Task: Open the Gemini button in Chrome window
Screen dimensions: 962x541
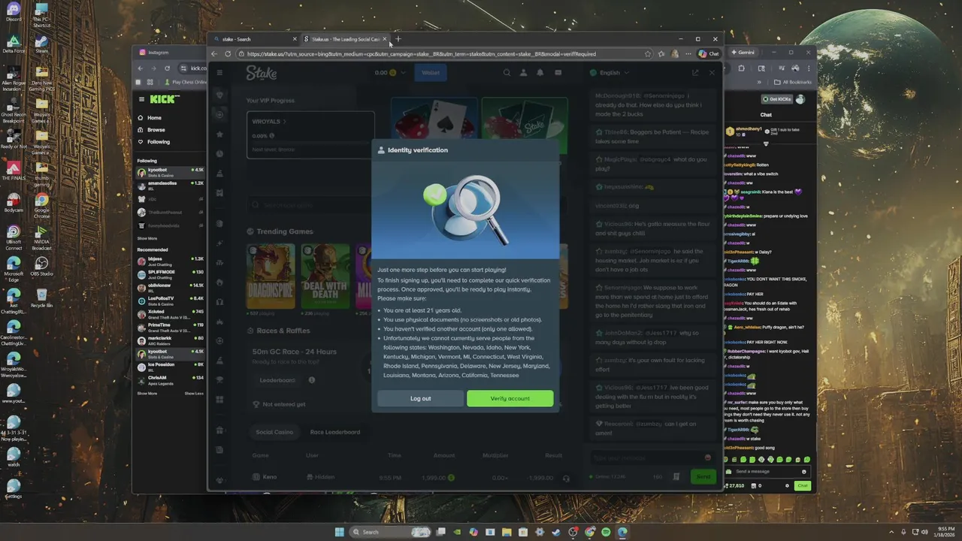Action: click(x=743, y=53)
